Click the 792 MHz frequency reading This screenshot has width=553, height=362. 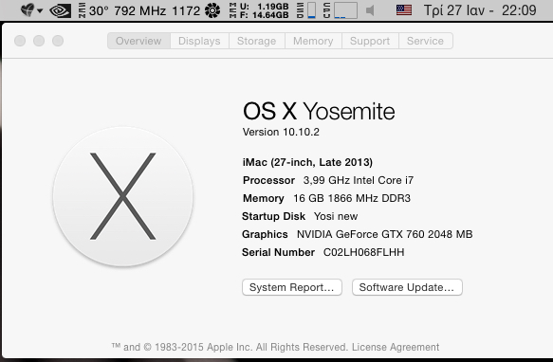point(140,11)
